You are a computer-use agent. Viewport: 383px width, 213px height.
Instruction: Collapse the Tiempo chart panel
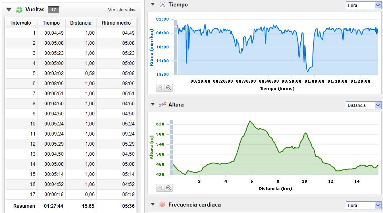pos(153,4)
